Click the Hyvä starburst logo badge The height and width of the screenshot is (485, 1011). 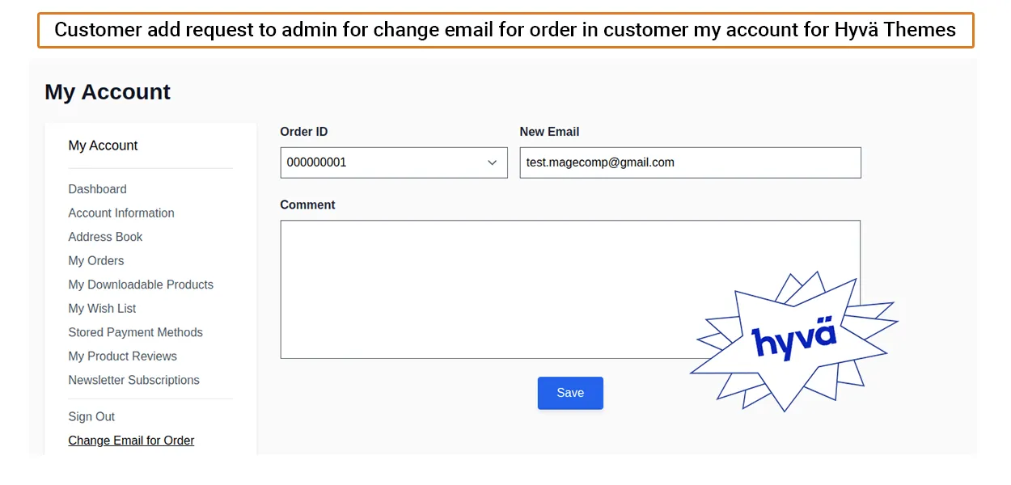793,340
